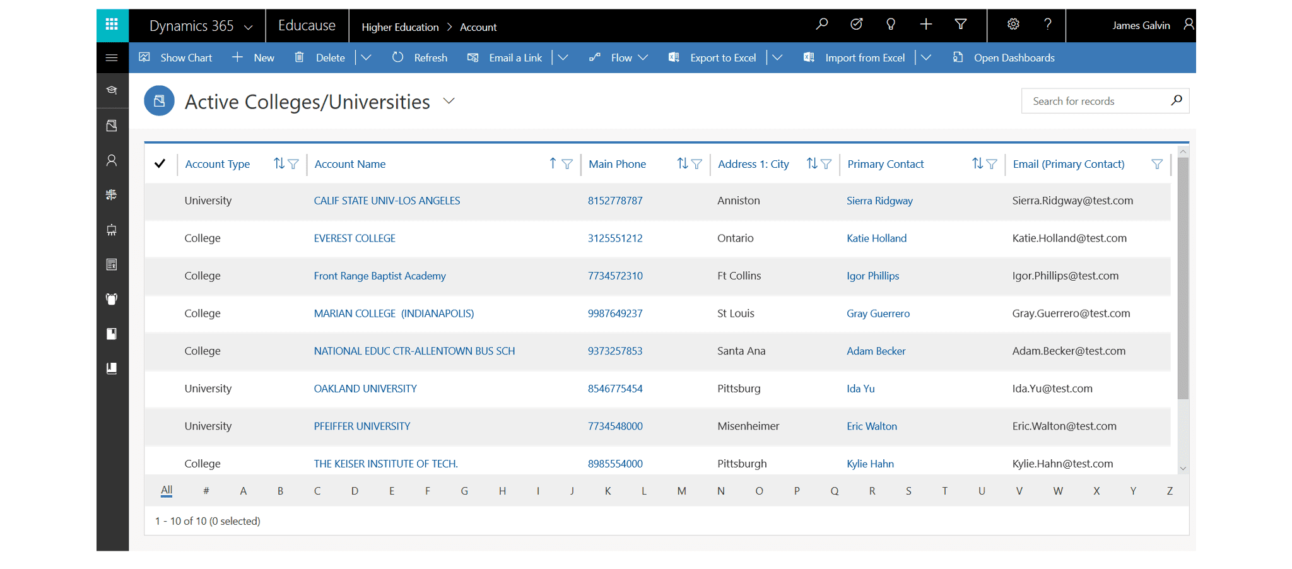Toggle select-all checkmark in grid header
The image size is (1292, 569).
160,164
